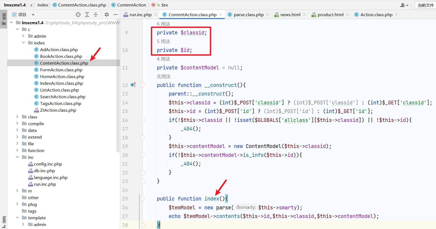Click the expand all icon in project panel
This screenshot has height=229, width=436.
[87, 15]
